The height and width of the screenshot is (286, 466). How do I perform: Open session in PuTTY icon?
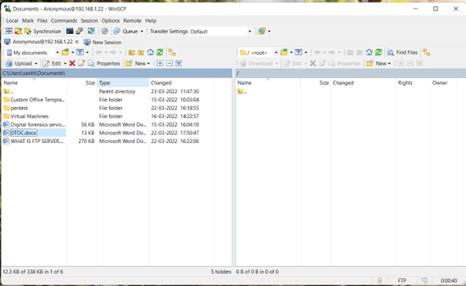coord(79,31)
